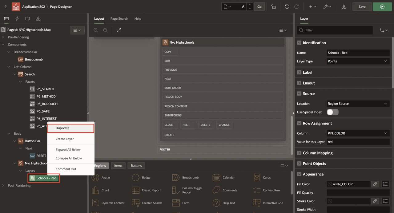Click the zoom out magnifier icon

(x=96, y=30)
